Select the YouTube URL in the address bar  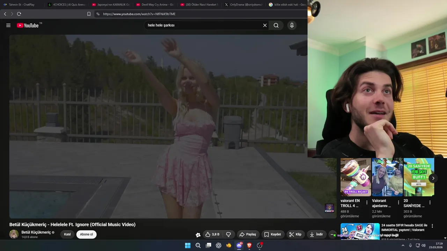click(139, 14)
